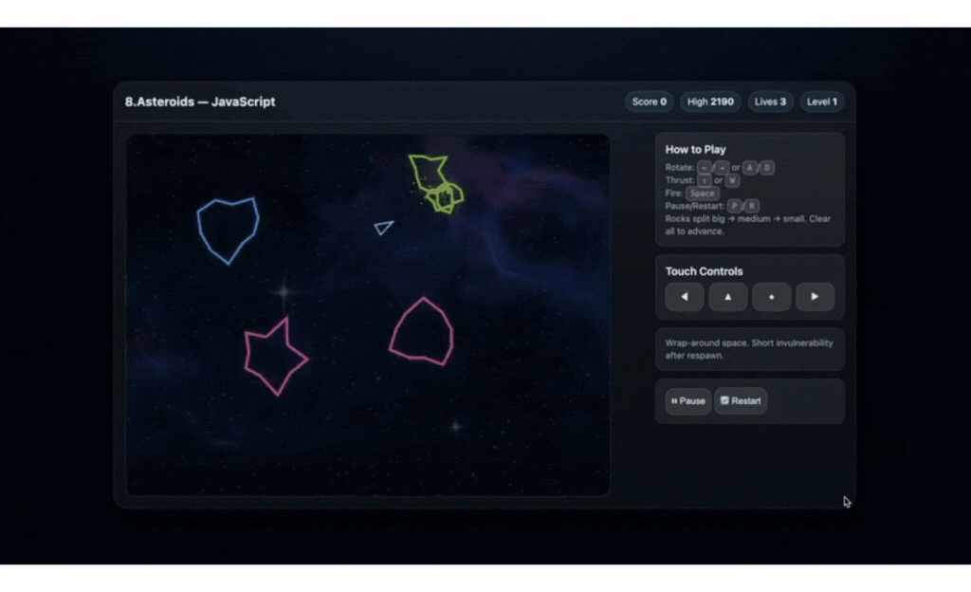Click the P key badge for Pause
The image size is (971, 592).
click(x=735, y=205)
